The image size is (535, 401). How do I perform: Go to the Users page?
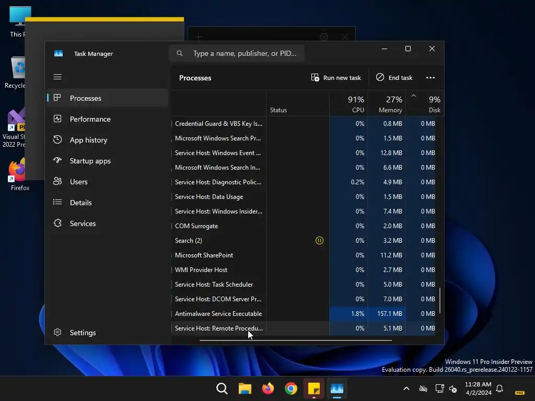(108, 181)
